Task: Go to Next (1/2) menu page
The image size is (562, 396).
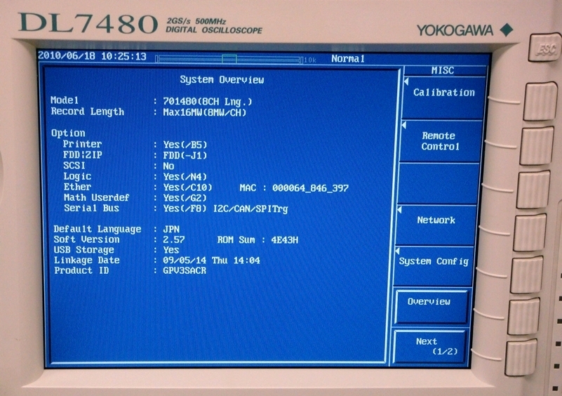Action: (x=430, y=346)
